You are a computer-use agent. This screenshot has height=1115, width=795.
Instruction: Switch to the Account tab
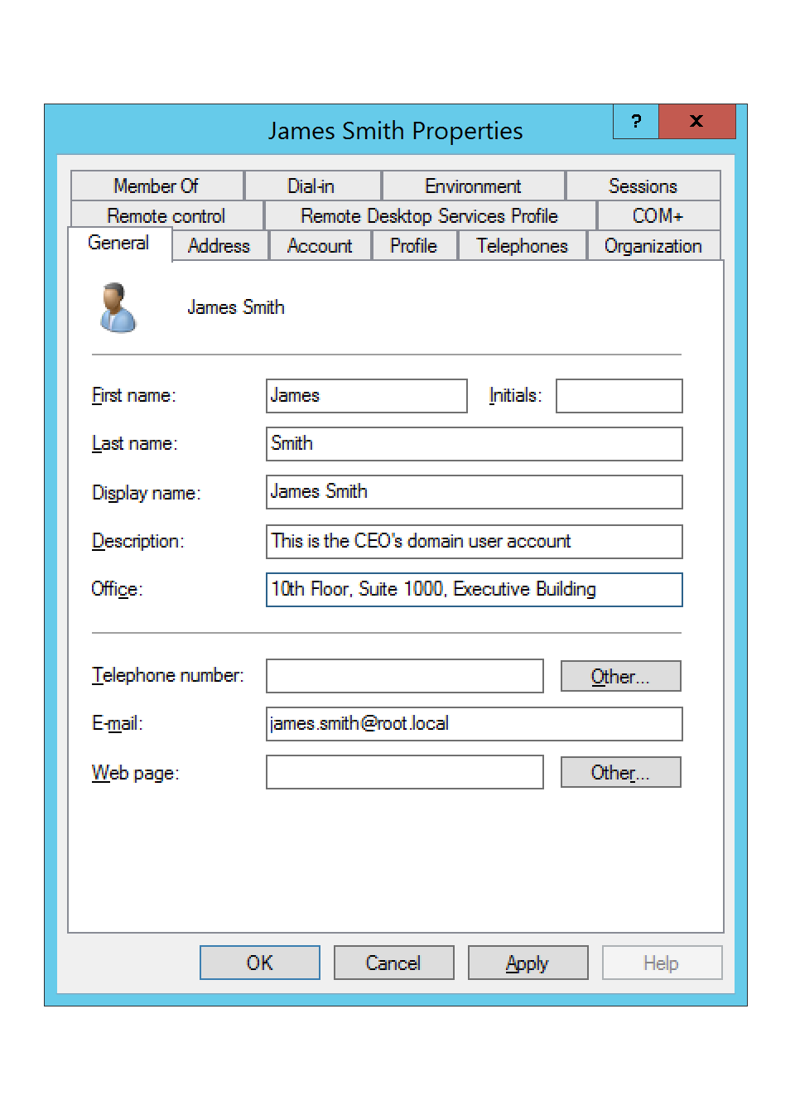(x=320, y=246)
